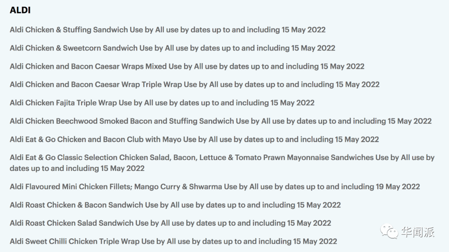This screenshot has width=449, height=252.
Task: Select the Aldi Chicken Fajita Triple Wrap line
Action: click(x=162, y=103)
